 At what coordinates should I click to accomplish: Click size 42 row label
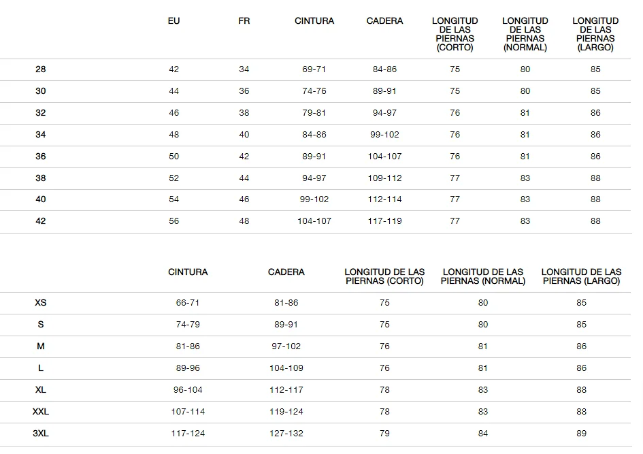coord(41,221)
